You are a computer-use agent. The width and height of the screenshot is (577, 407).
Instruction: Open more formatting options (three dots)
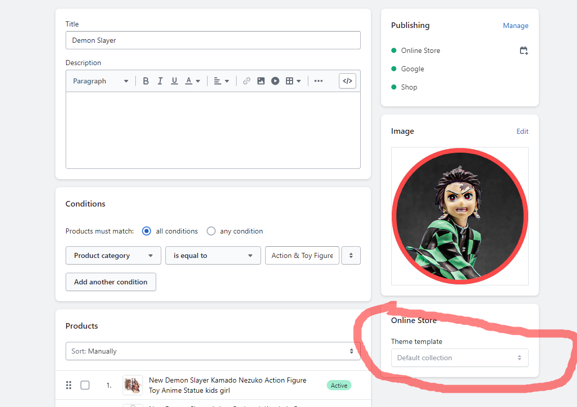coord(319,81)
